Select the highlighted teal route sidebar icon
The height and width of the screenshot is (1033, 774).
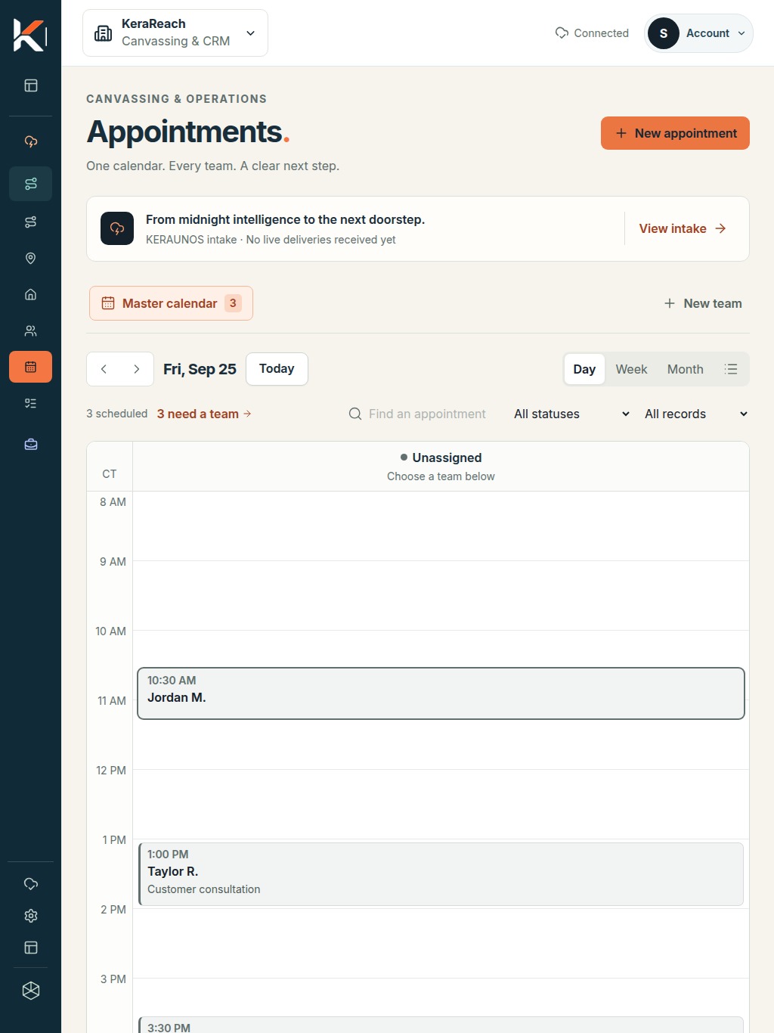pos(31,184)
